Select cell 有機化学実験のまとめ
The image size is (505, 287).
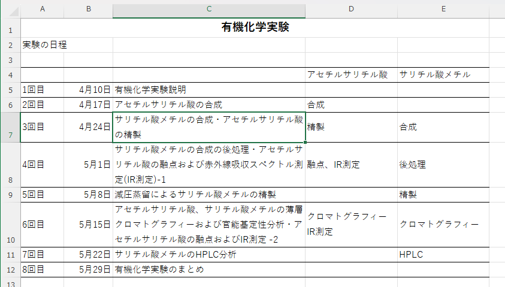(159, 270)
